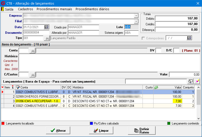This screenshot has width=202, height=137.
Task: Click the eraser icon beside search box
Action: [197, 81]
